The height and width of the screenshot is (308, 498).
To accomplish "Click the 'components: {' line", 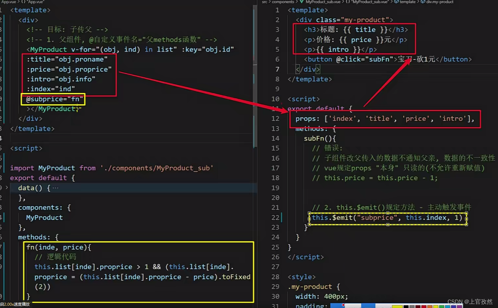I will click(x=44, y=208).
